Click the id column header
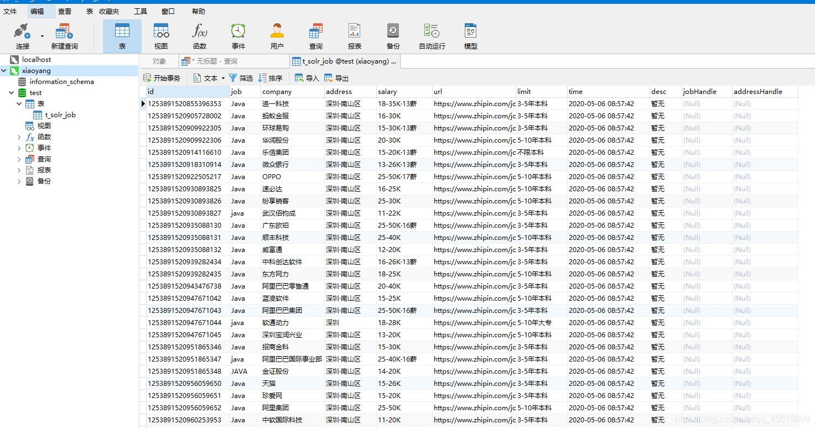This screenshot has height=429, width=815. point(188,91)
